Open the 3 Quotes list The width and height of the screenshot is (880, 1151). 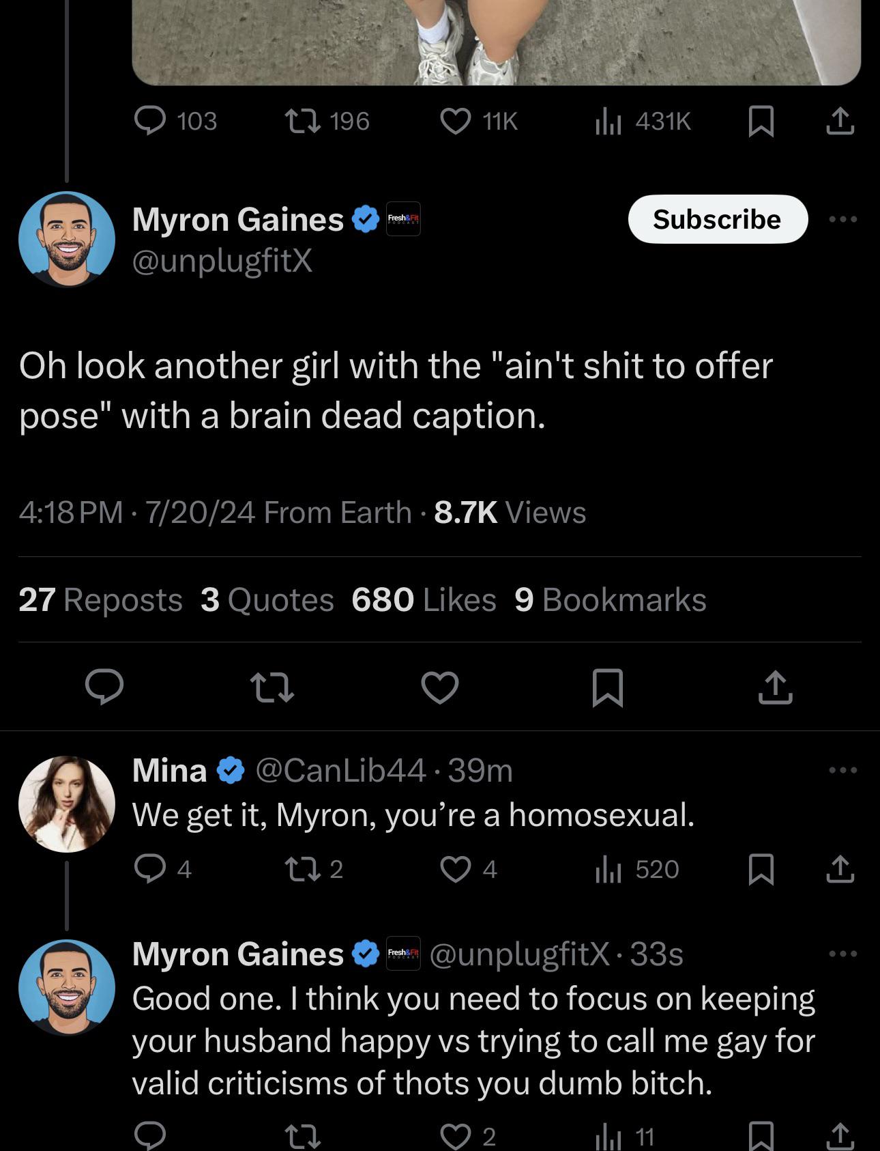pyautogui.click(x=267, y=599)
